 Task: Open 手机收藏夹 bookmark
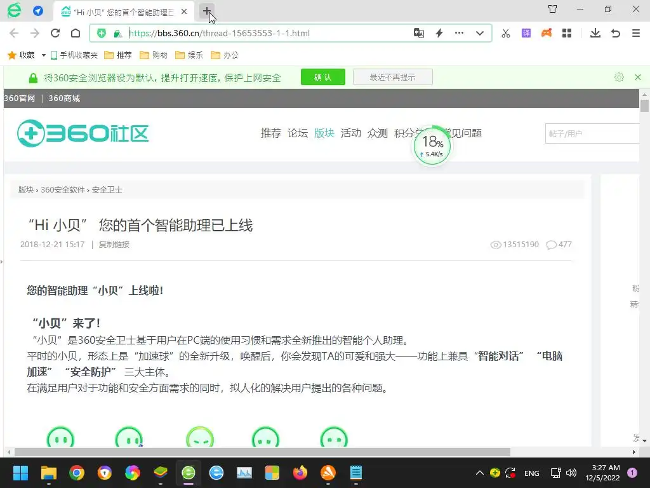click(x=74, y=55)
